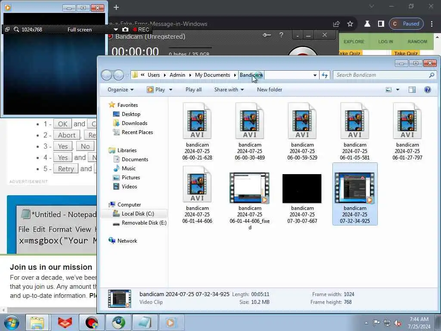Select the bandicam 06-01-27-797 AVI file
The width and height of the screenshot is (441, 331).
tap(407, 131)
